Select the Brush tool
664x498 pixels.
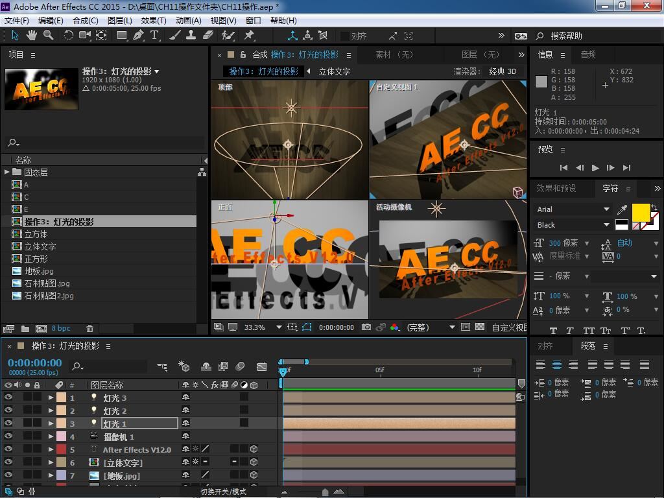[174, 36]
